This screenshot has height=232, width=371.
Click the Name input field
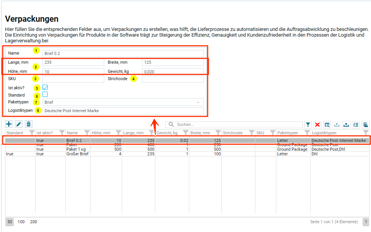(x=123, y=53)
